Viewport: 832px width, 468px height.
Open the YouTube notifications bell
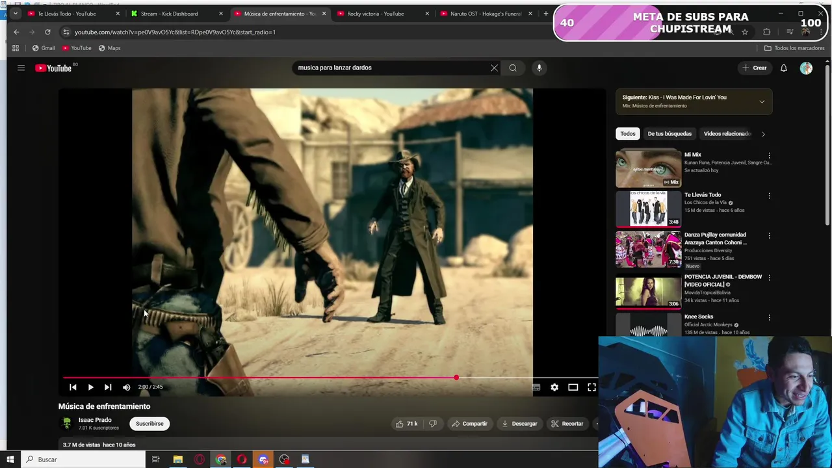tap(783, 68)
